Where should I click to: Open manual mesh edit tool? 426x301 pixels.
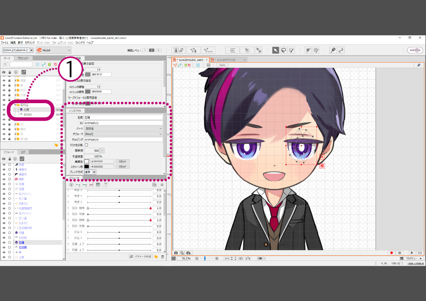[193, 50]
